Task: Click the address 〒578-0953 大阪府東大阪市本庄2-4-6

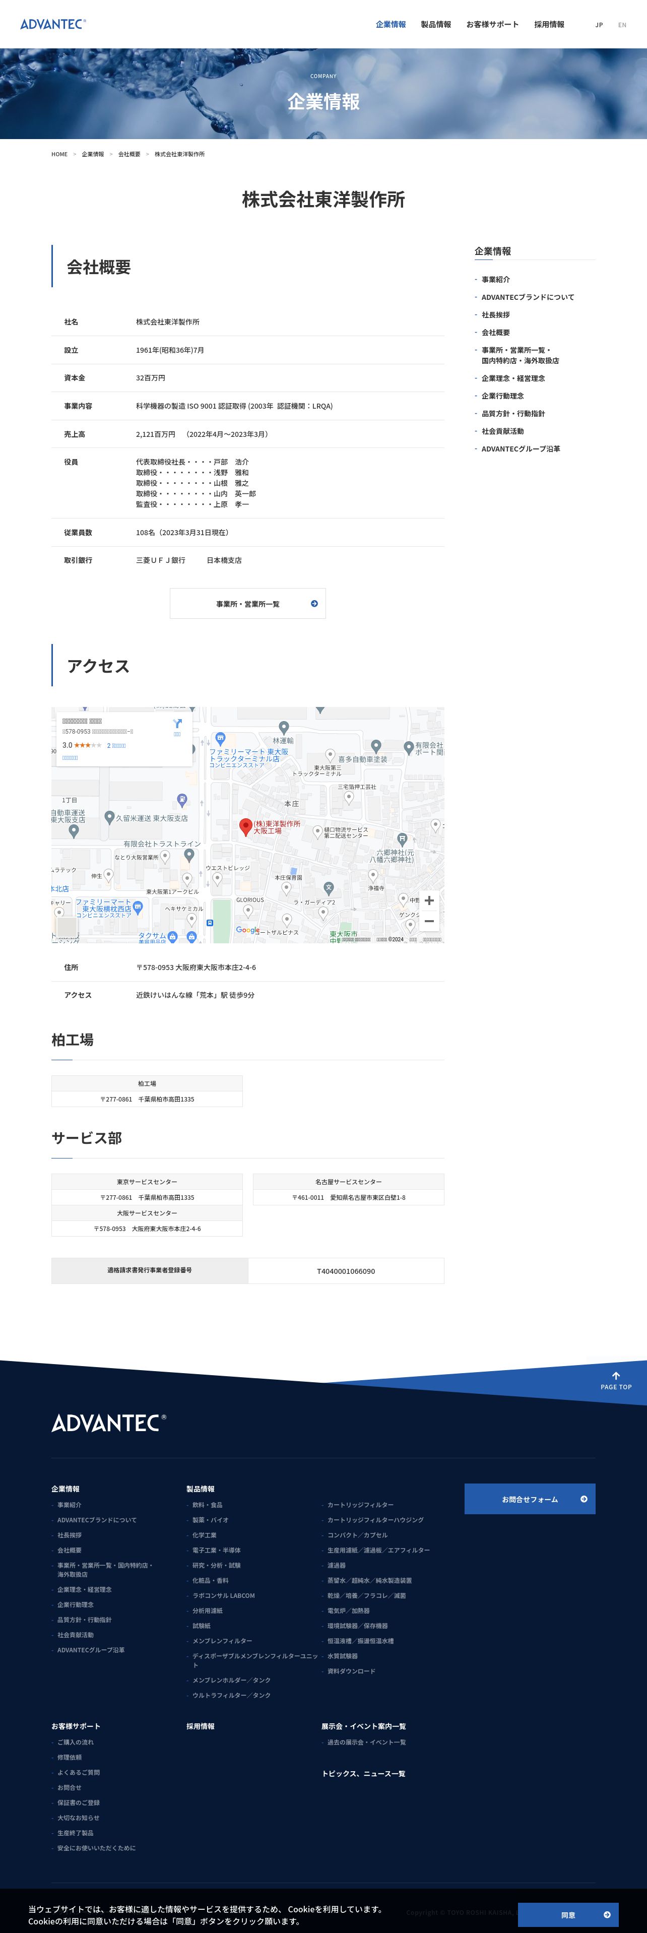Action: tap(196, 967)
